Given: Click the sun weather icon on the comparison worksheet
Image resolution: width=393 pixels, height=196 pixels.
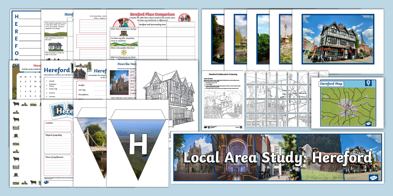Looking at the screenshot, I should [x=124, y=52].
